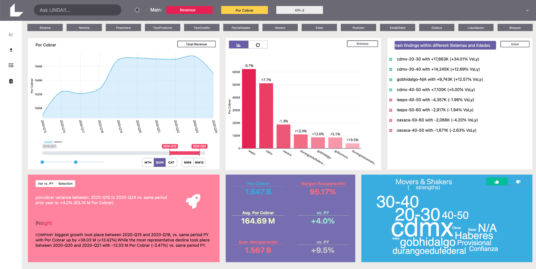536x269 pixels.
Task: Click the red marker beside ieepo-50-60 finding
Action: coord(391,110)
